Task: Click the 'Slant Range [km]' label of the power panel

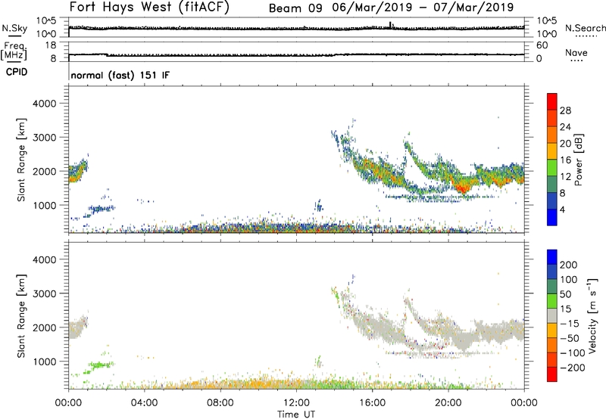Action: pos(21,160)
